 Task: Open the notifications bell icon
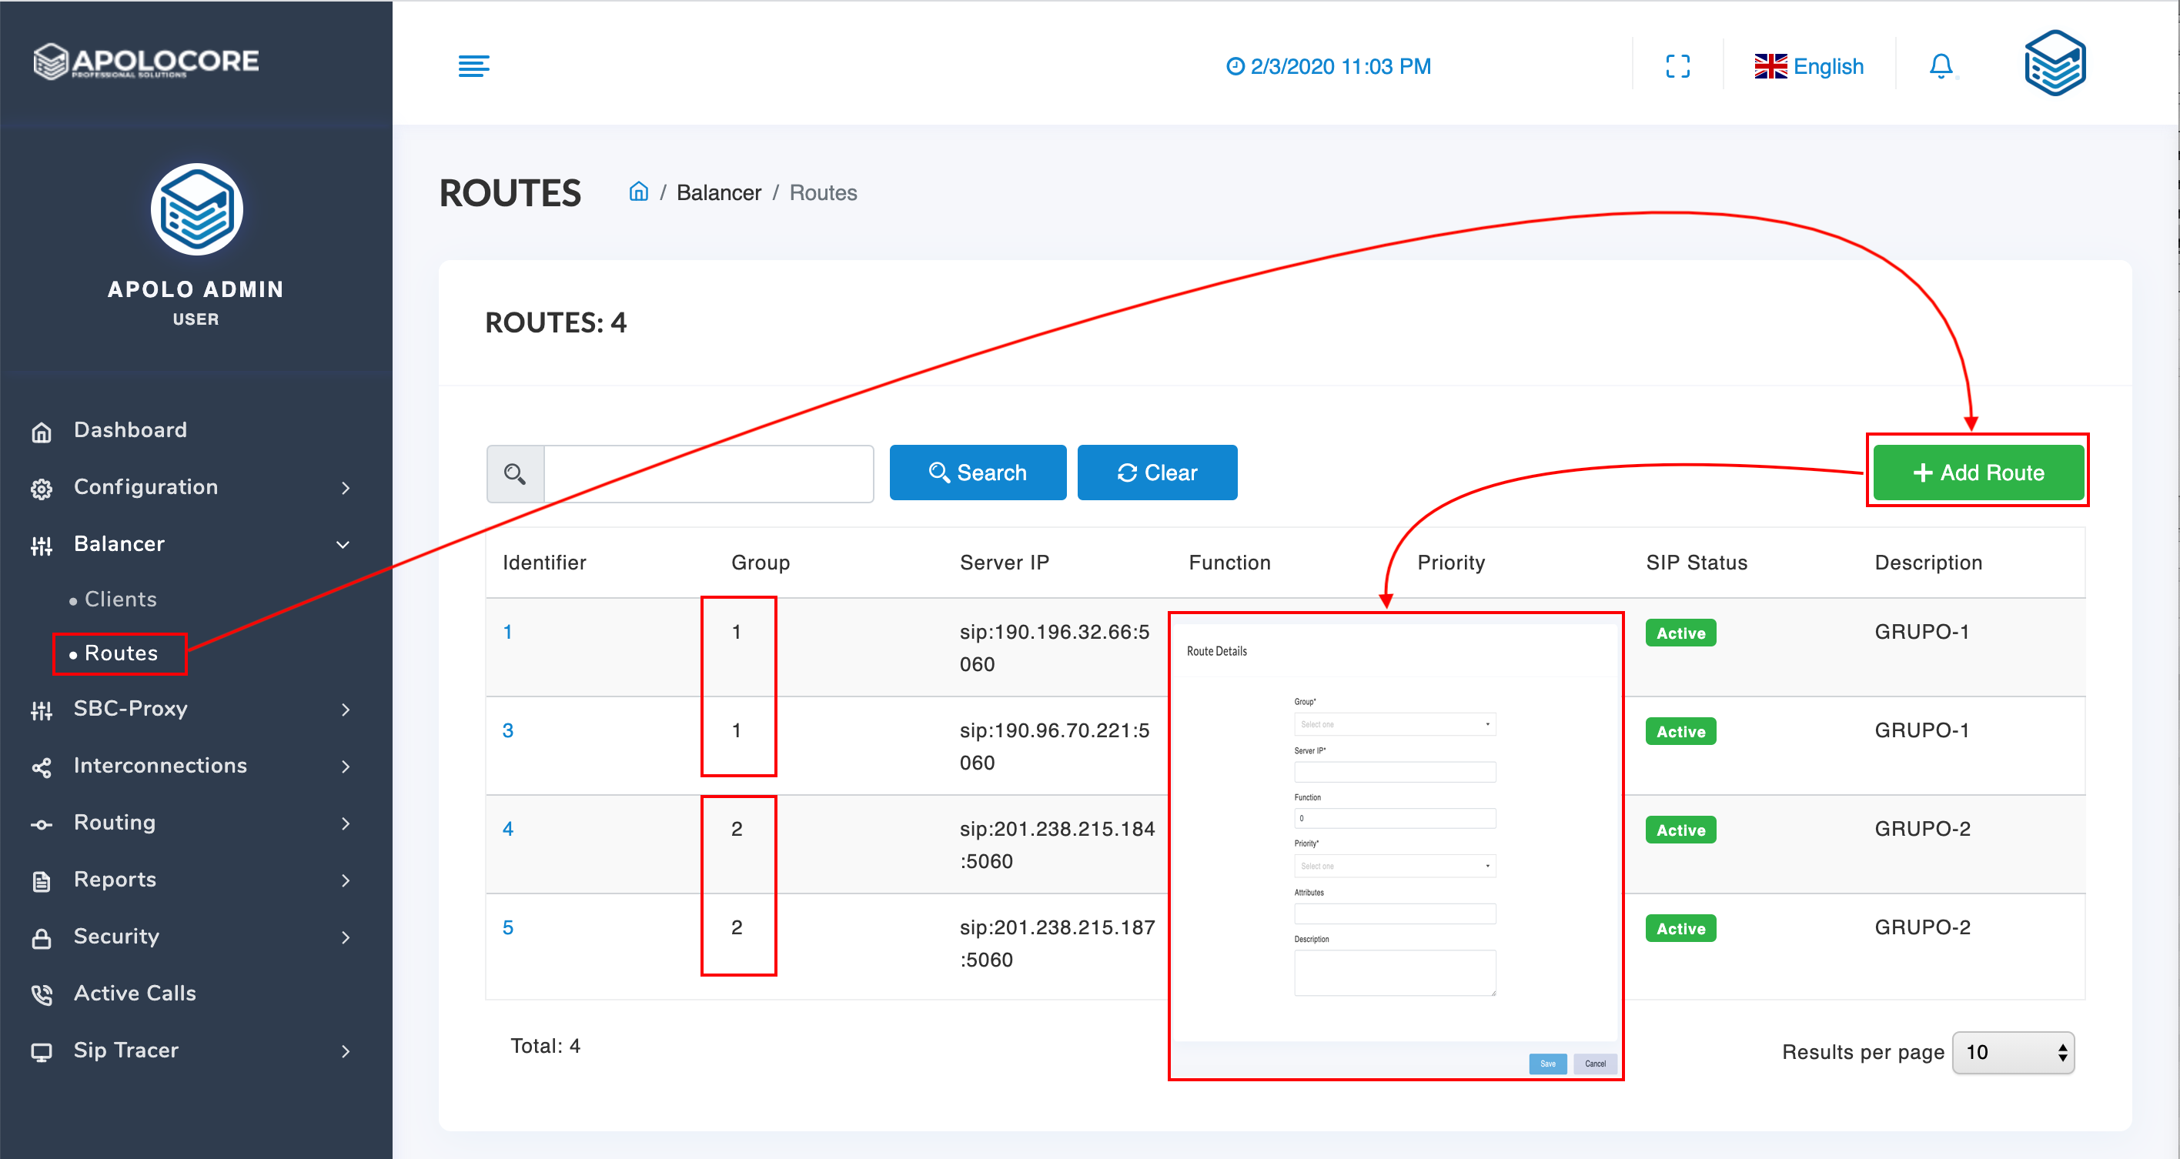click(1941, 66)
